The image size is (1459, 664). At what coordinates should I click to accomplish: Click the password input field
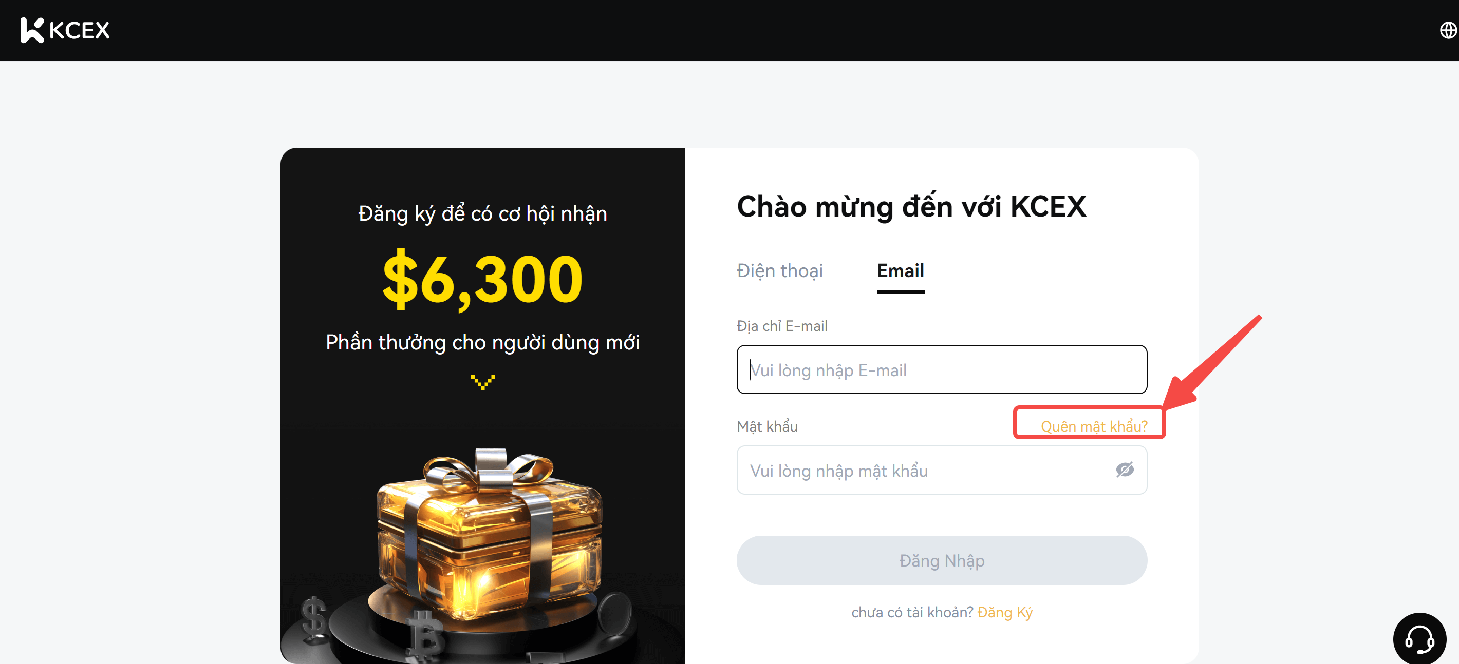923,471
